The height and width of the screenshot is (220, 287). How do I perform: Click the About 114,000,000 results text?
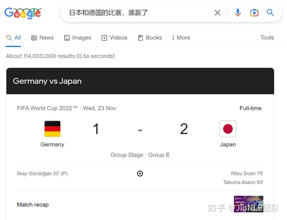point(61,56)
